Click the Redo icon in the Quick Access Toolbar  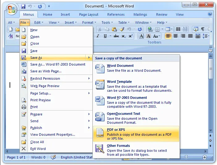40,6
